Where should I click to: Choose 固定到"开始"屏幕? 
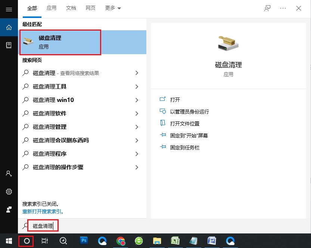point(189,136)
